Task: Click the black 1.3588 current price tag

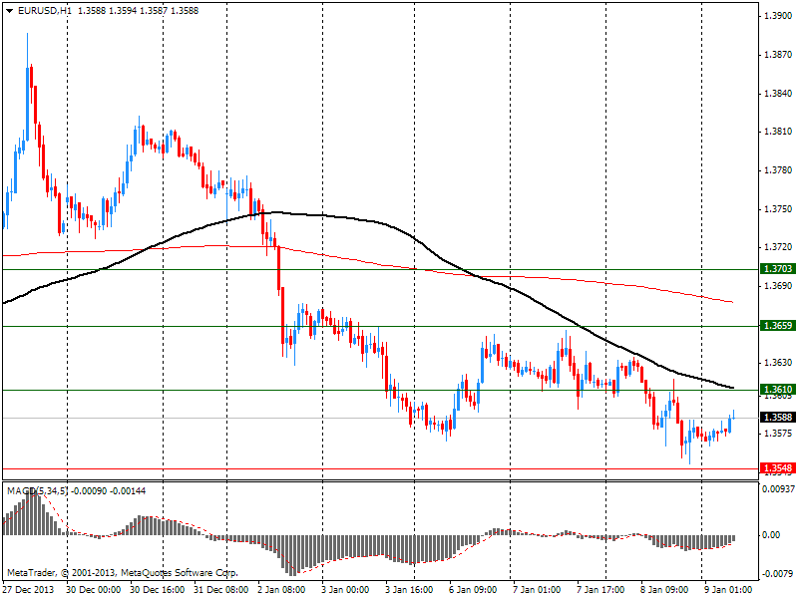Action: 776,418
